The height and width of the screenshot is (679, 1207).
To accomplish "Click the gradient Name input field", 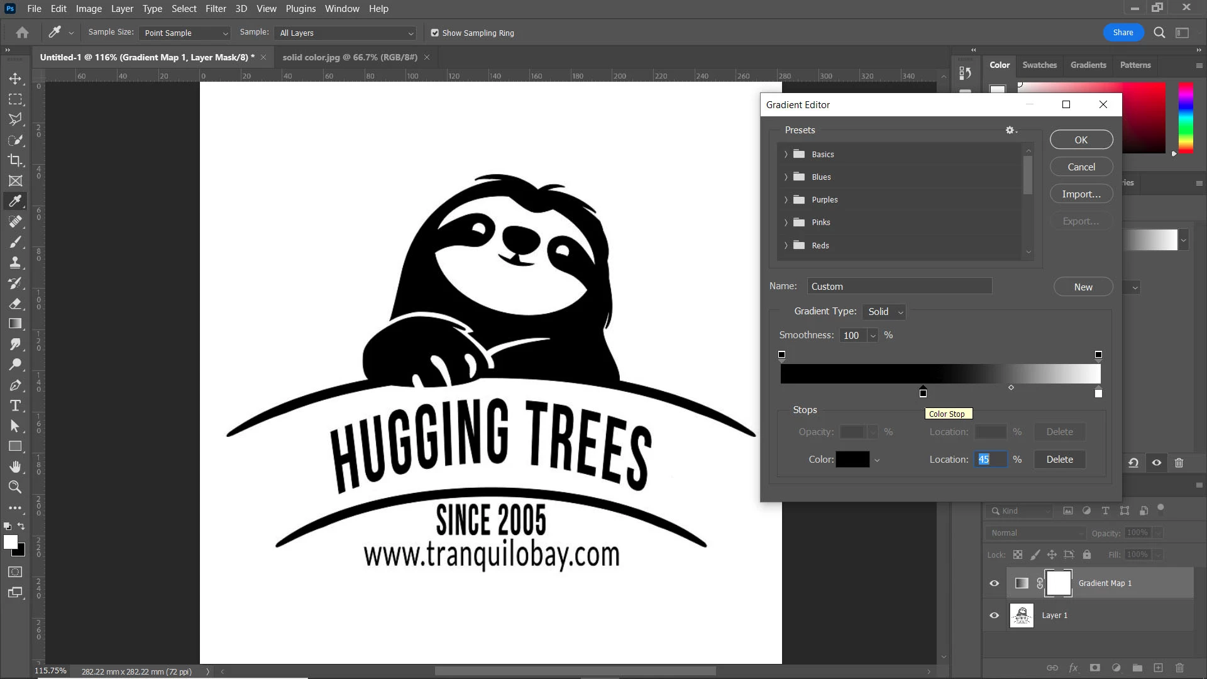I will pos(899,287).
